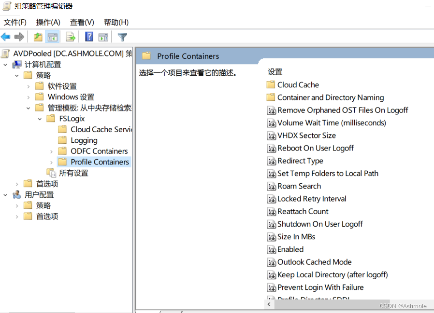Click the blue Back arrow toolbar icon
This screenshot has width=434, height=313.
click(x=6, y=37)
